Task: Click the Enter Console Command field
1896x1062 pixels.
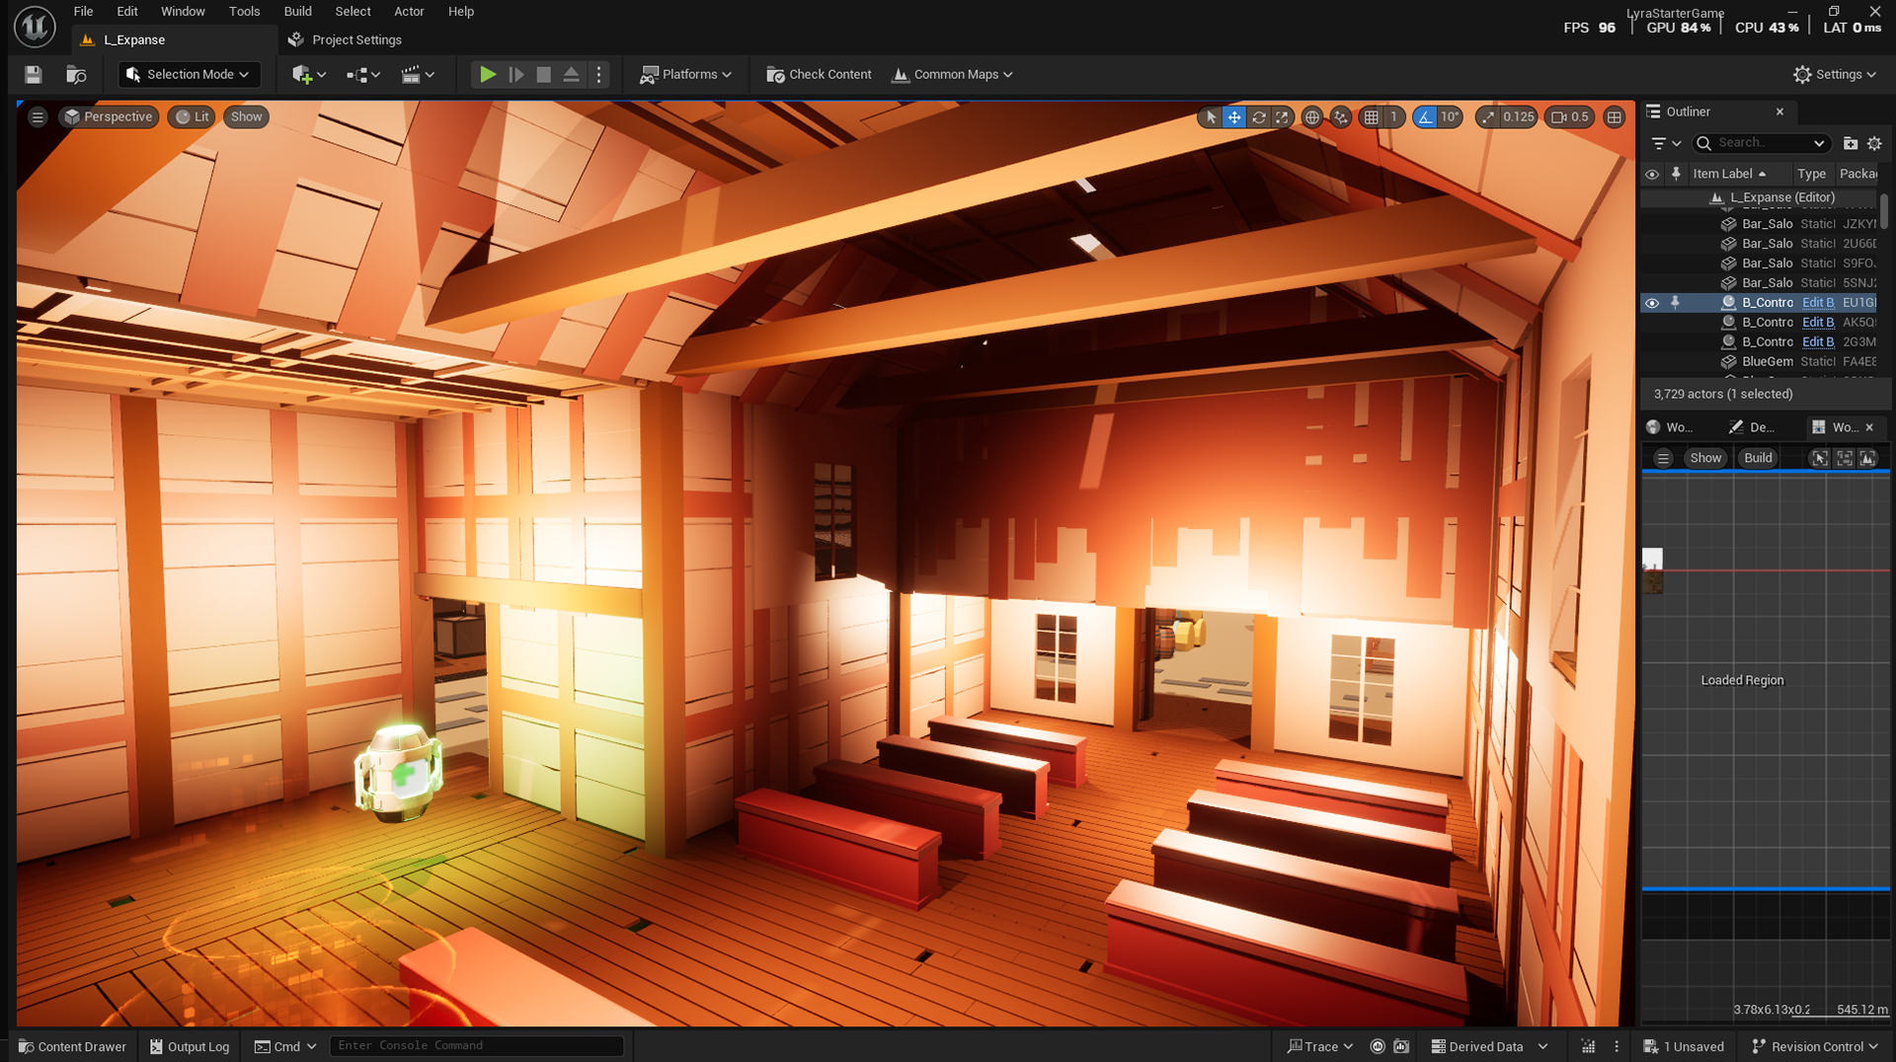Action: point(476,1045)
